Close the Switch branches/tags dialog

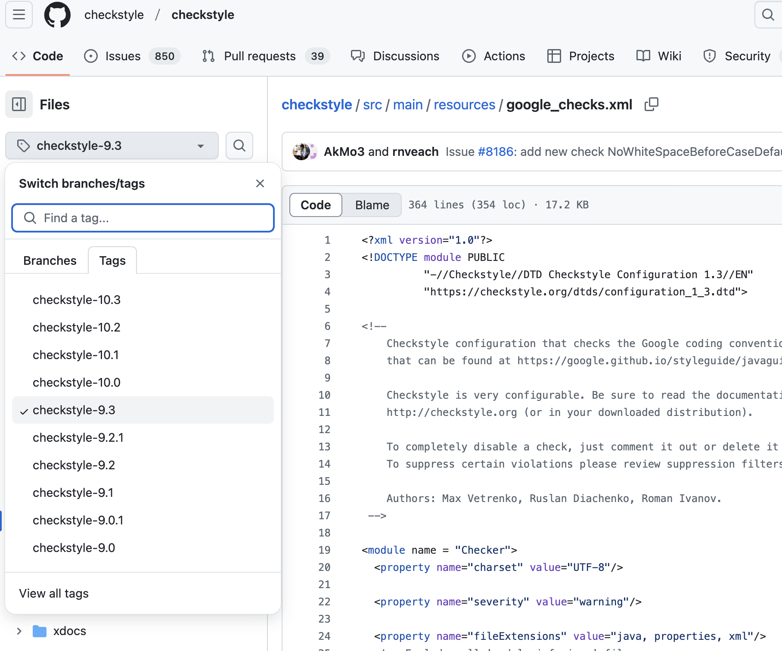click(260, 183)
